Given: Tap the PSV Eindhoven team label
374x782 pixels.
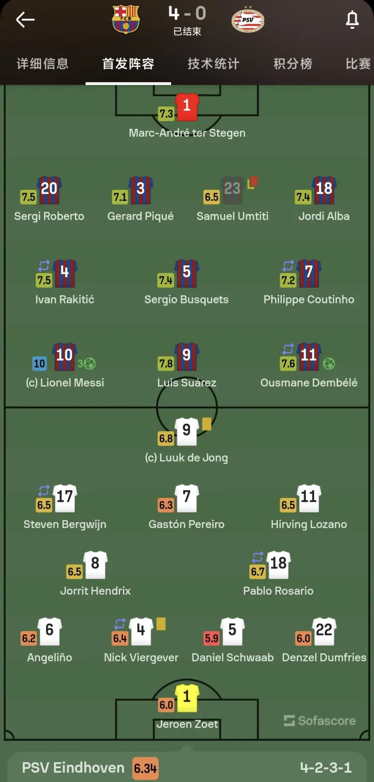Looking at the screenshot, I should tap(73, 768).
